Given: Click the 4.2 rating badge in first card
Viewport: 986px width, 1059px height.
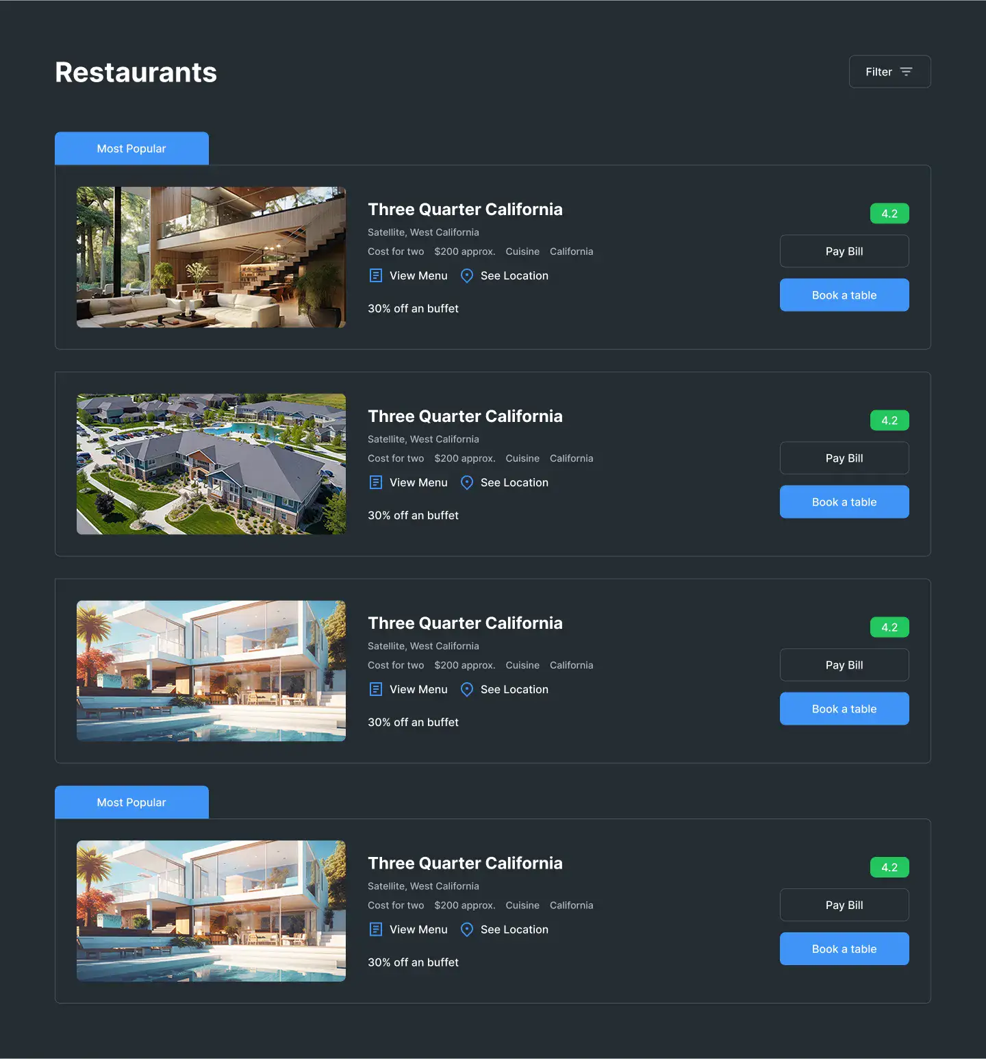Looking at the screenshot, I should click(889, 214).
